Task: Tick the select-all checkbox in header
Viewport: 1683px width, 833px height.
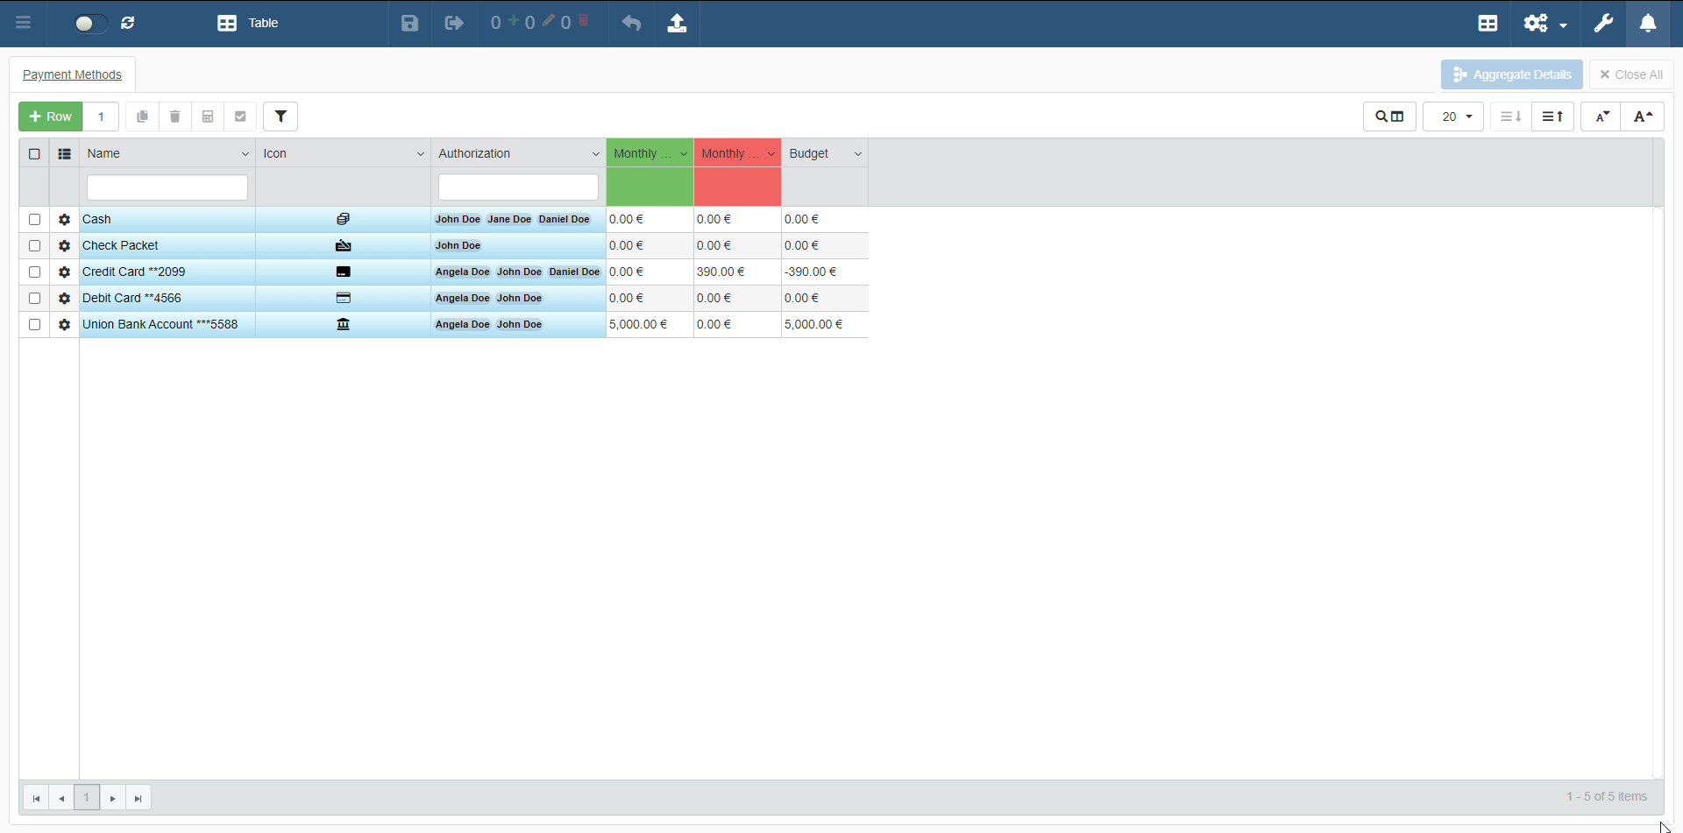Action: coord(35,154)
